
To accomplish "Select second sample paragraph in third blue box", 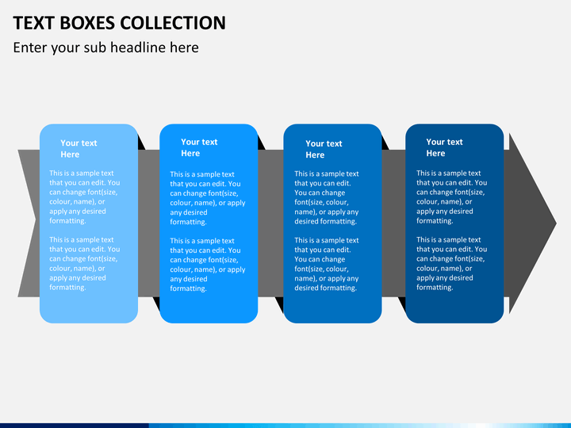I will [x=327, y=264].
